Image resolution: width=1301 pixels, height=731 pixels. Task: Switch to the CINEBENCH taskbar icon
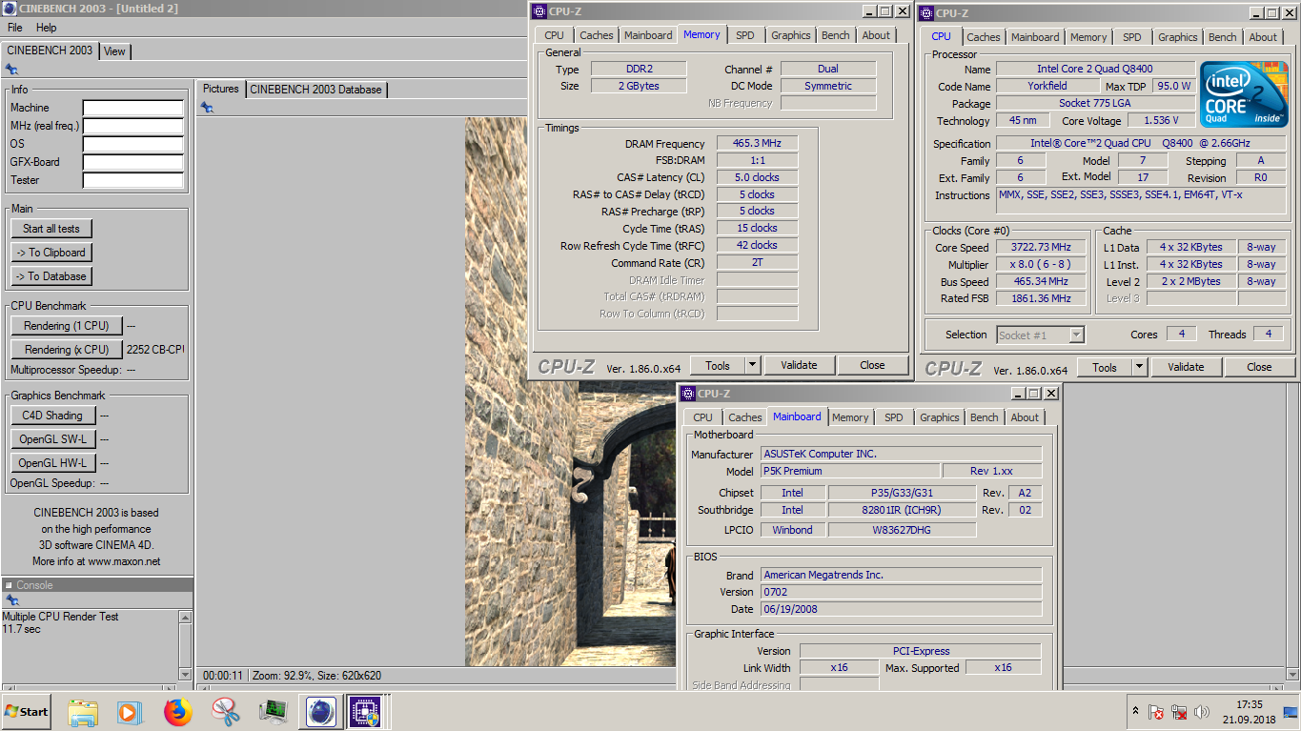point(321,712)
